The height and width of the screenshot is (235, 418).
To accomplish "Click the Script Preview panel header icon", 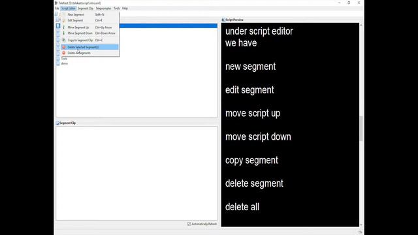I will 223,20.
